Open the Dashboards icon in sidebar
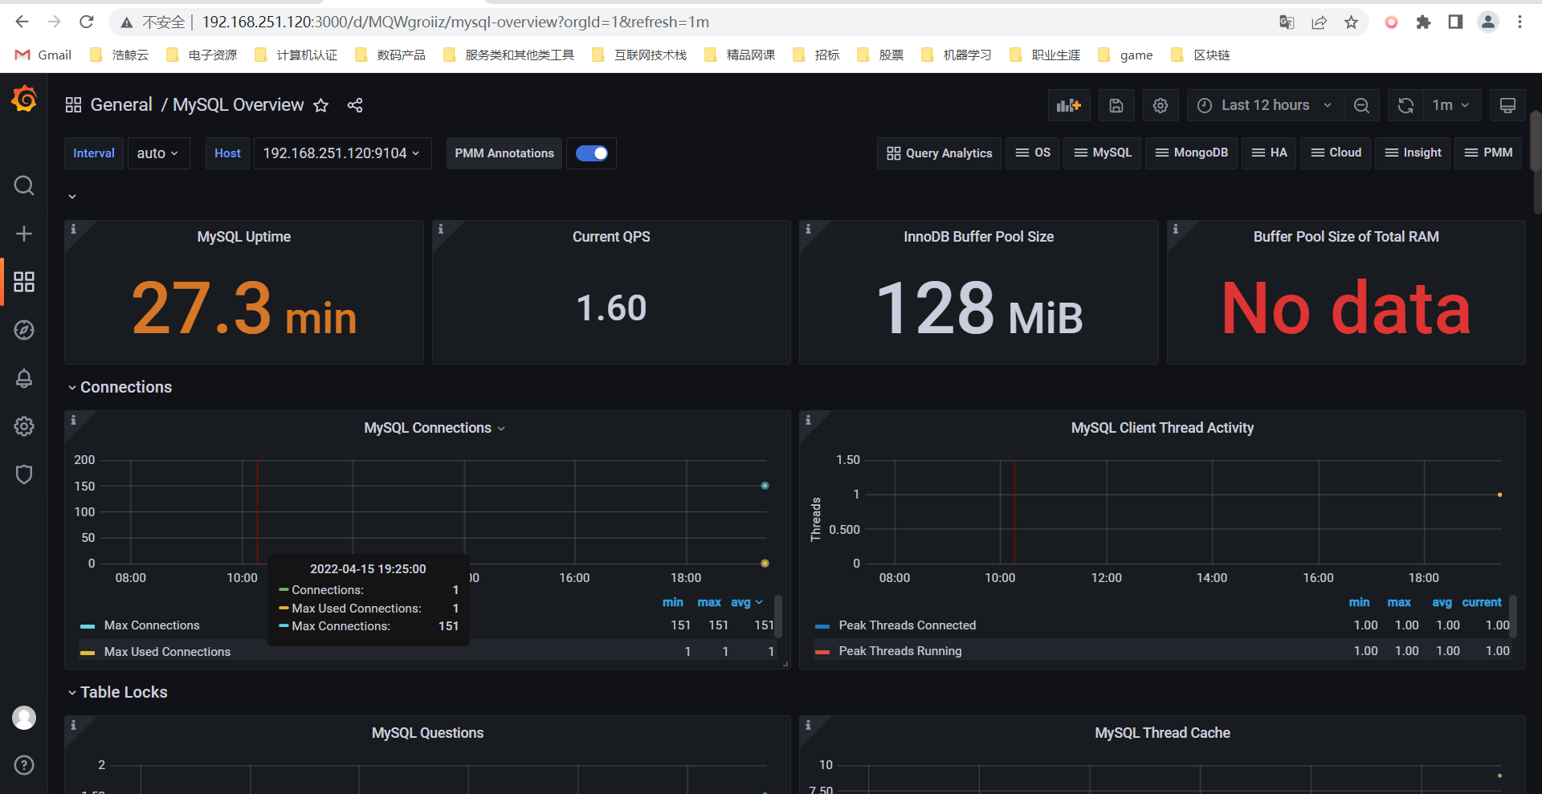 [24, 282]
